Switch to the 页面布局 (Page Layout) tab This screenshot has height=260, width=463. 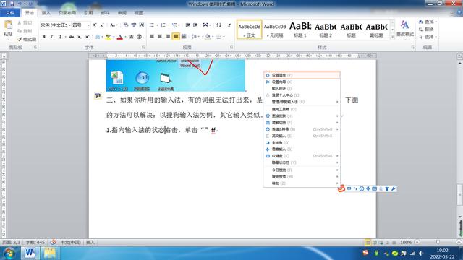[67, 13]
